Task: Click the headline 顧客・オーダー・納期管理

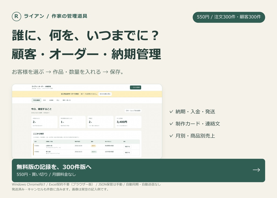Action: click(86, 54)
